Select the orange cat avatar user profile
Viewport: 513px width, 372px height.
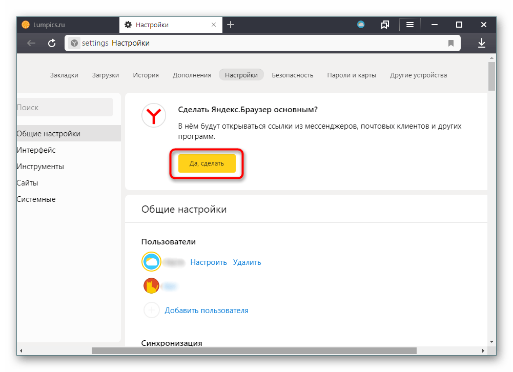pos(152,285)
